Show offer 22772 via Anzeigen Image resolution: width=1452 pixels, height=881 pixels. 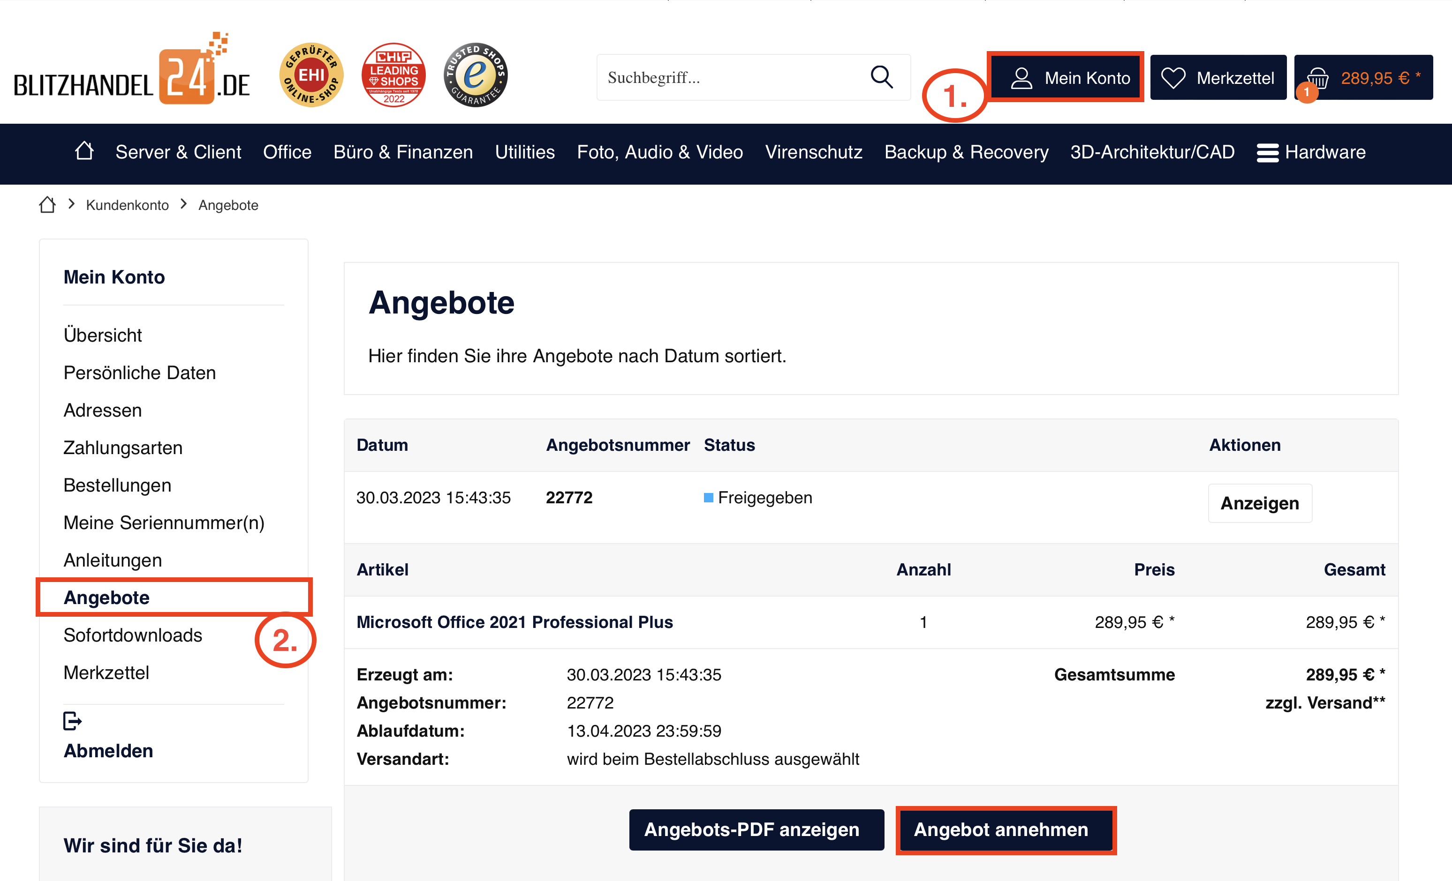(1260, 503)
